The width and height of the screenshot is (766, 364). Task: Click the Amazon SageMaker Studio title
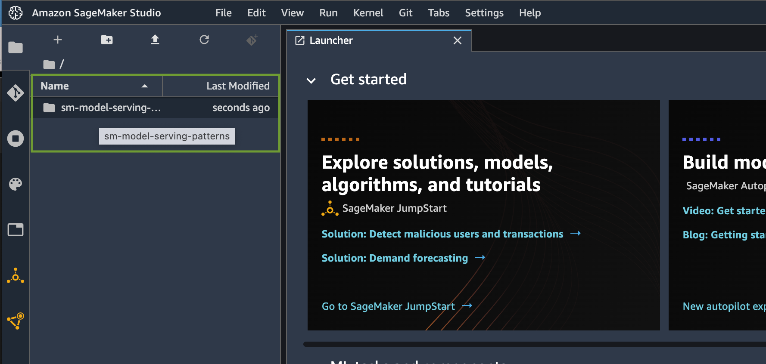(97, 13)
